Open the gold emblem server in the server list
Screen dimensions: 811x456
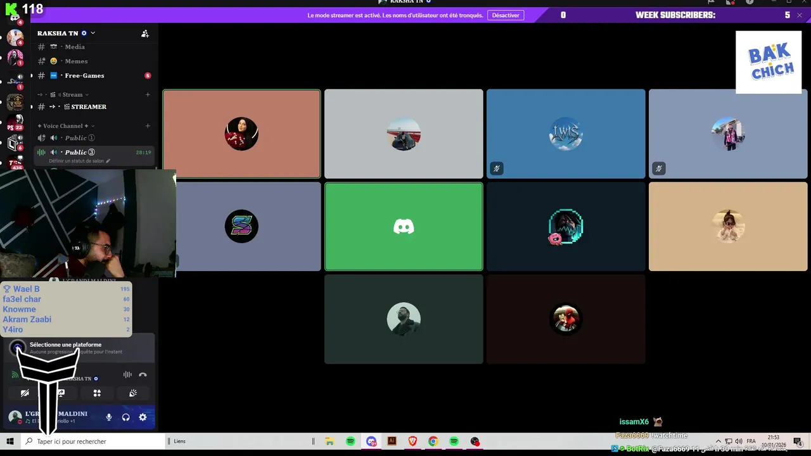pos(15,101)
